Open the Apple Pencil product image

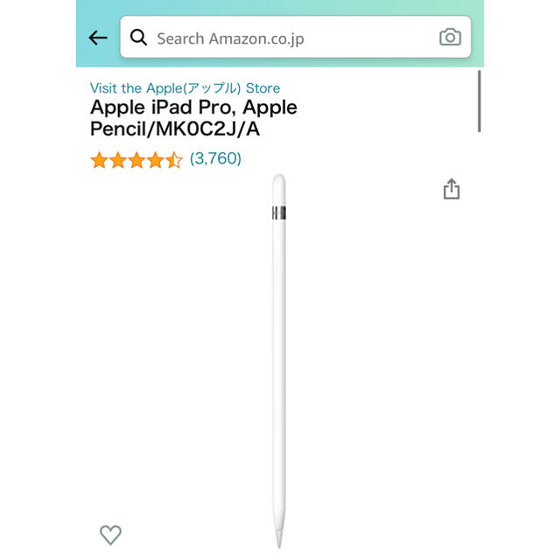(279, 360)
